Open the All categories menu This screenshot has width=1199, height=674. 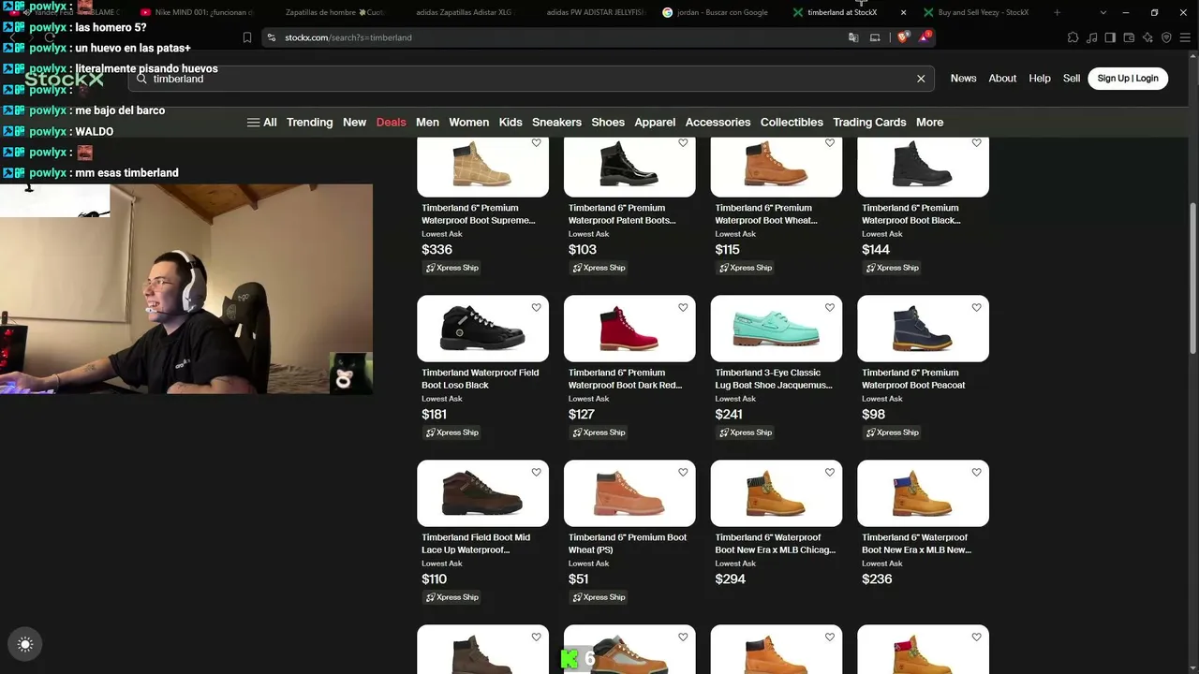[261, 123]
